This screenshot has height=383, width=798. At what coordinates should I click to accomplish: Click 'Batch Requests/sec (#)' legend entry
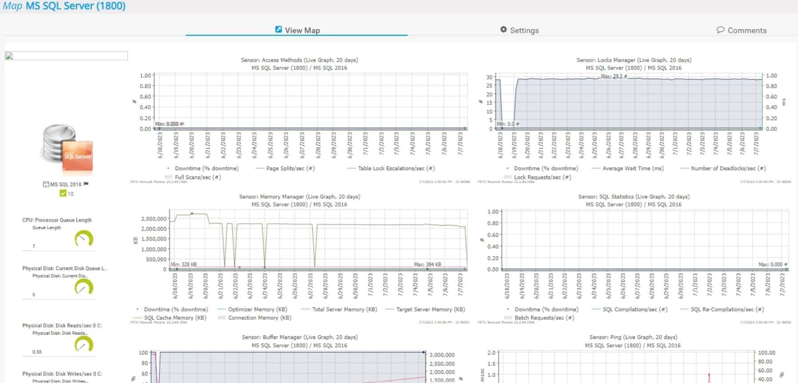click(539, 318)
